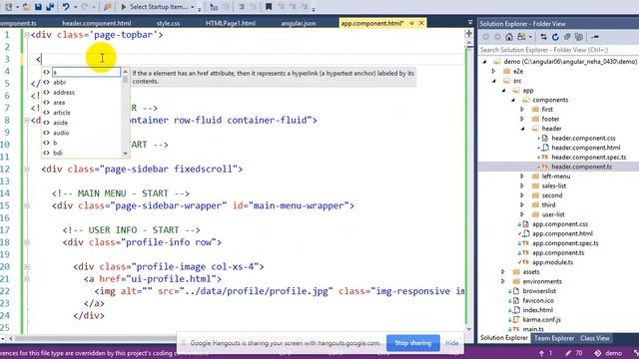Click the Redo toolbar icon
The image size is (639, 359).
coord(85,7)
